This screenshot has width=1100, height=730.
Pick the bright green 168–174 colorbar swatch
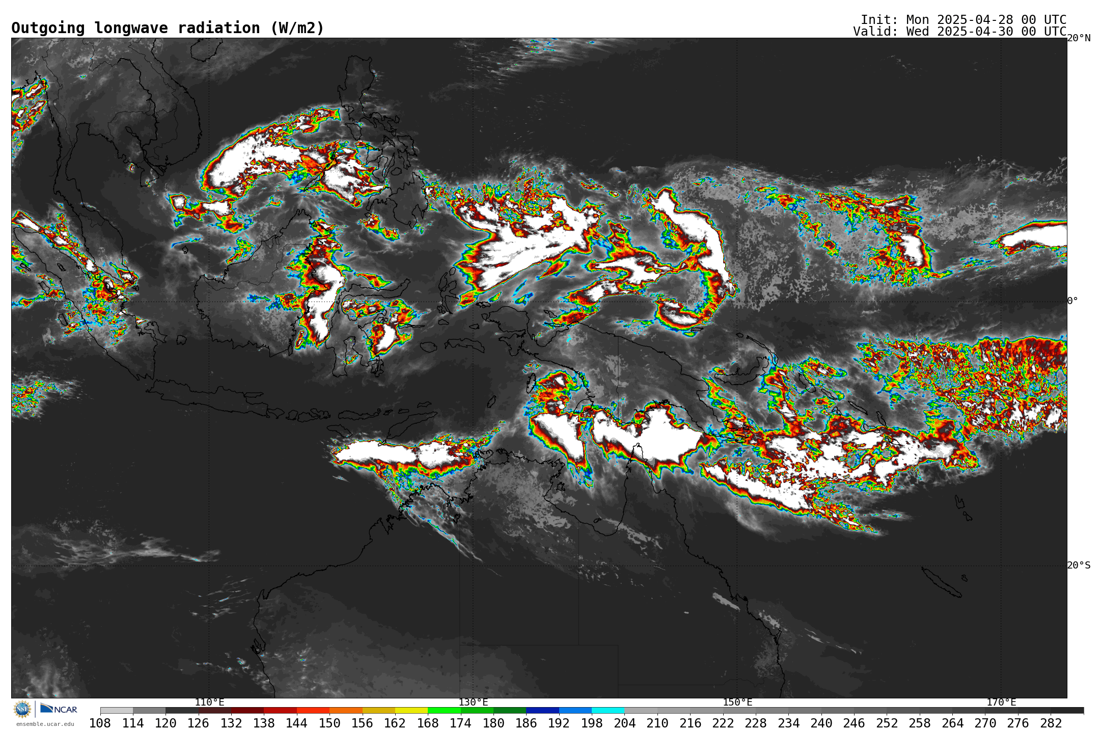coord(444,710)
